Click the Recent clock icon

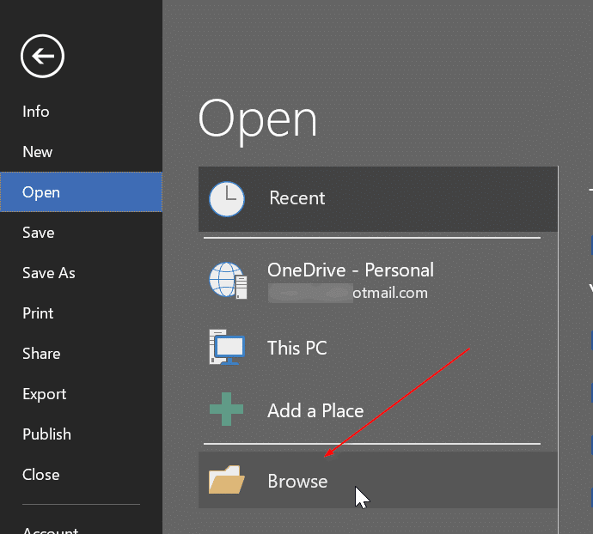(227, 199)
